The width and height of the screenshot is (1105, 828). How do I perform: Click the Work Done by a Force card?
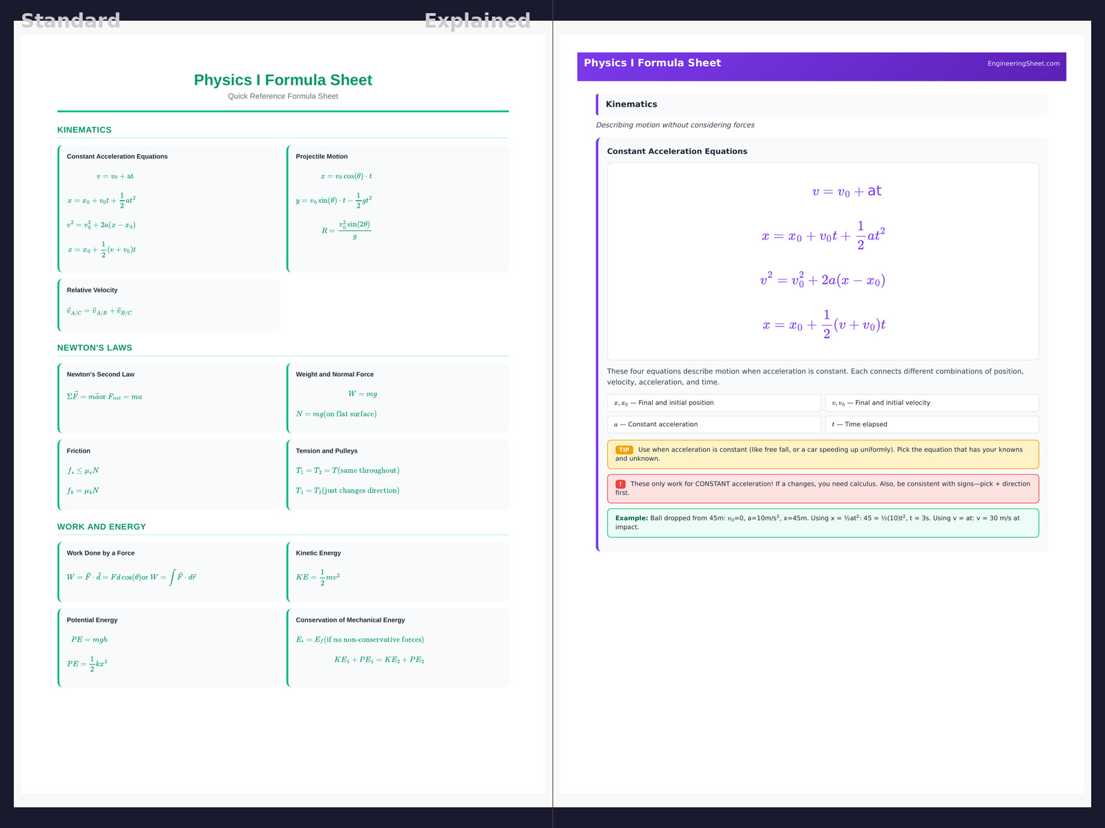click(169, 571)
